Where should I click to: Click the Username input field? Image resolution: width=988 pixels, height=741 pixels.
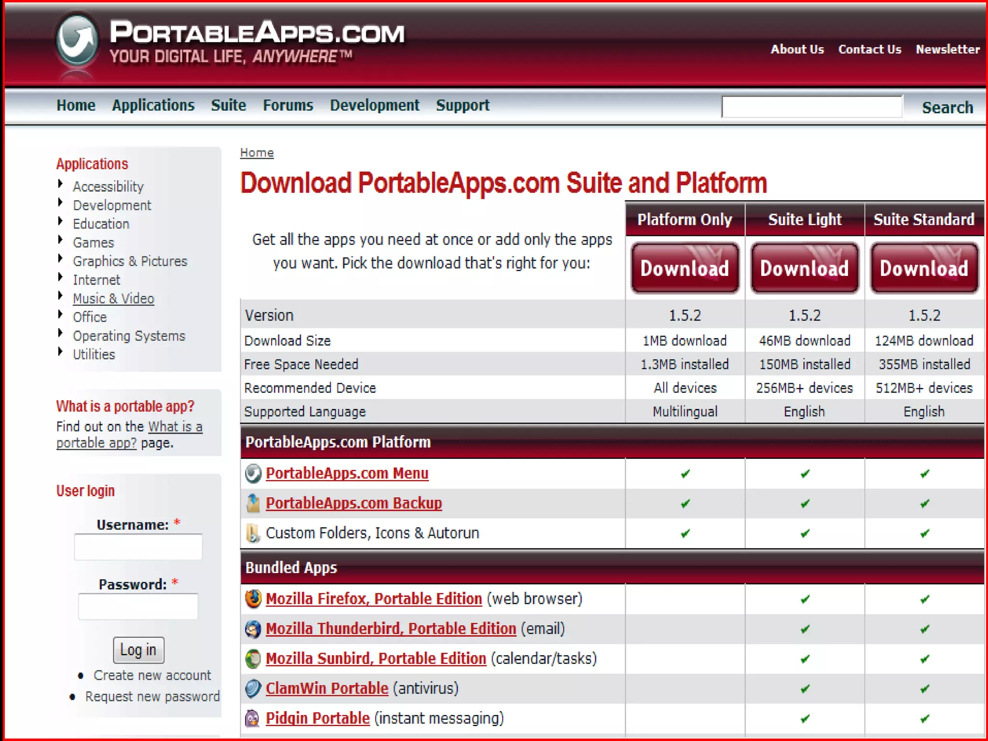(138, 547)
